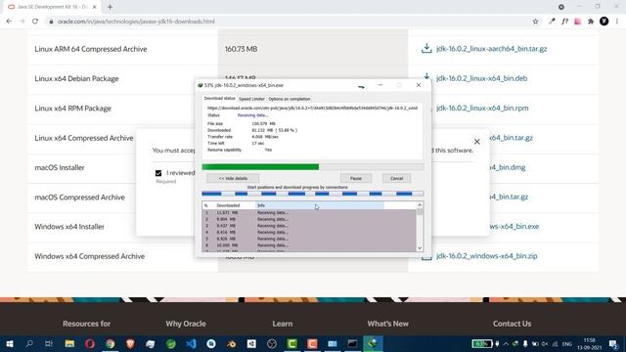Open taskbar search

tap(29, 343)
